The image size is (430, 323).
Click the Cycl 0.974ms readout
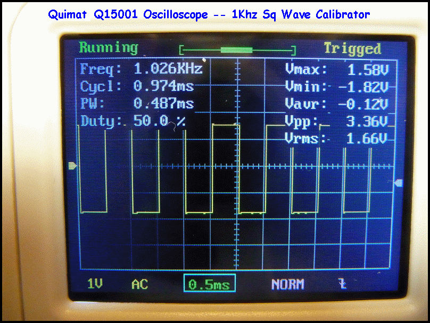(137, 86)
